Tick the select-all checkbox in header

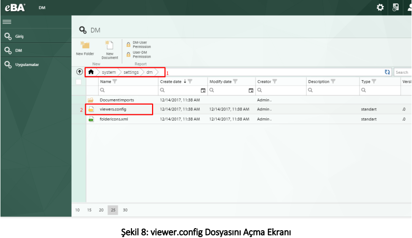(78, 82)
